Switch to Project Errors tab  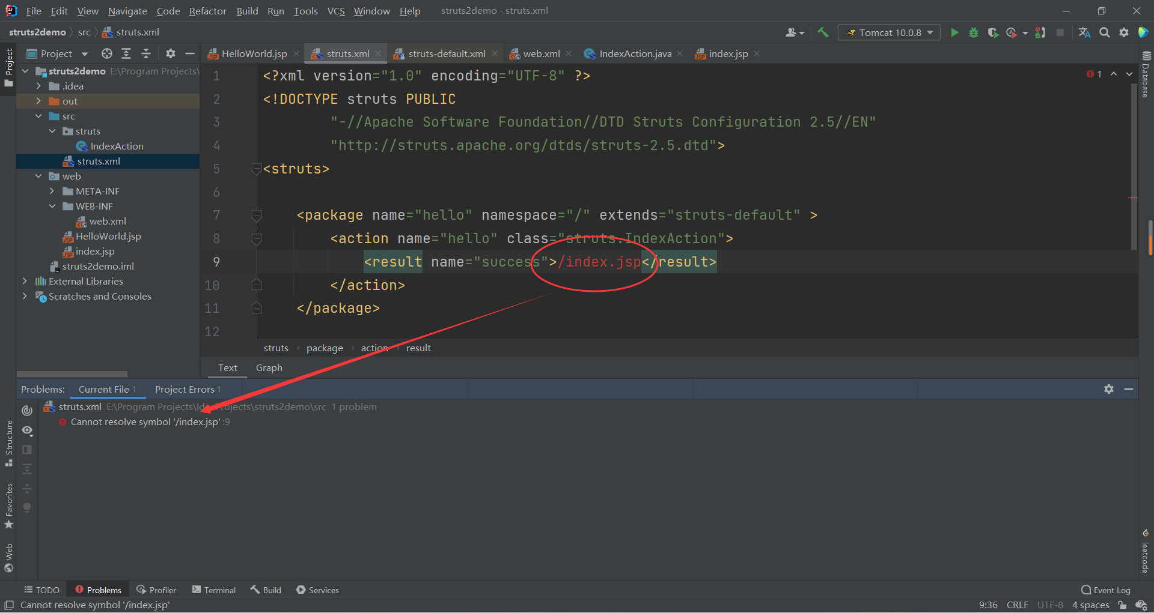pyautogui.click(x=188, y=389)
